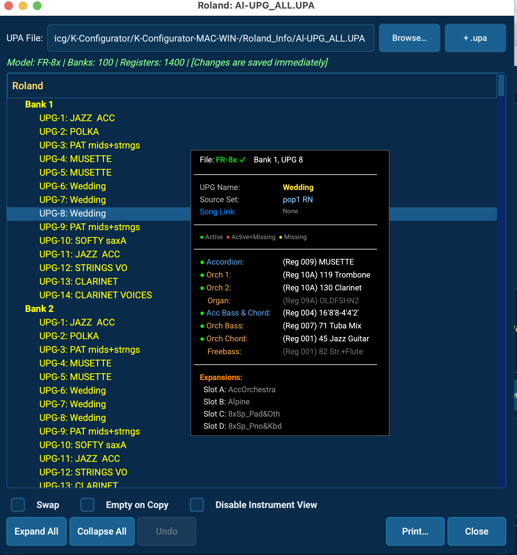The width and height of the screenshot is (517, 555).
Task: Click the Acc Bass & Chord label
Action: point(238,313)
